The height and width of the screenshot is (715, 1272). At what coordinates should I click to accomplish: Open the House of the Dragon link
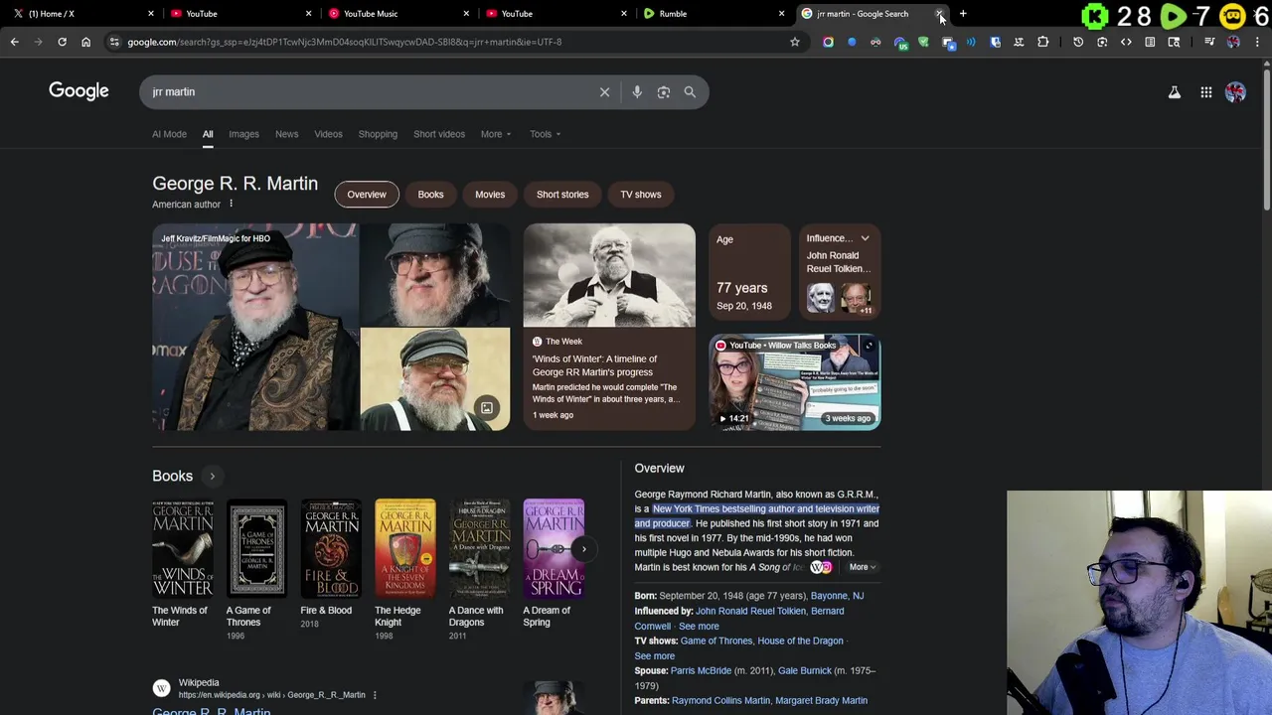(800, 642)
